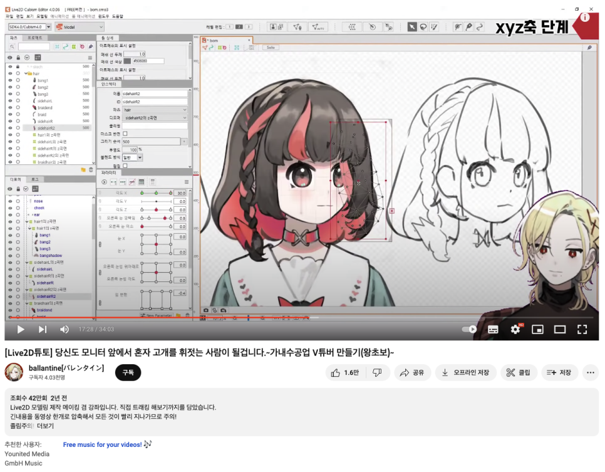Click the glue tool icon

[x=469, y=27]
